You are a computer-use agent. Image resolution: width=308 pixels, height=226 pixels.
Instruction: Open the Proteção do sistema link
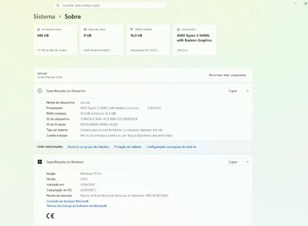point(128,147)
